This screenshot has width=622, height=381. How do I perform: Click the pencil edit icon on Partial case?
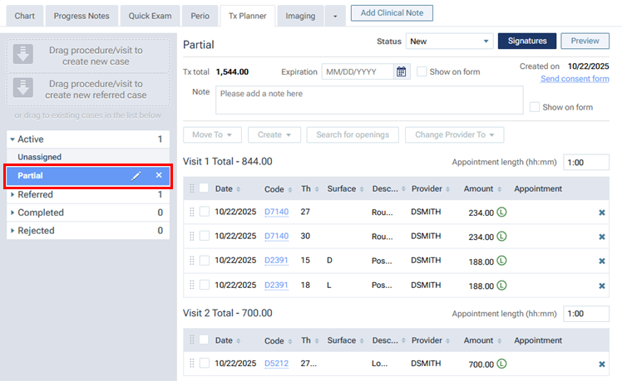[136, 176]
